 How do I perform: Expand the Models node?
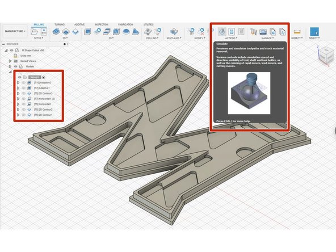[10, 66]
